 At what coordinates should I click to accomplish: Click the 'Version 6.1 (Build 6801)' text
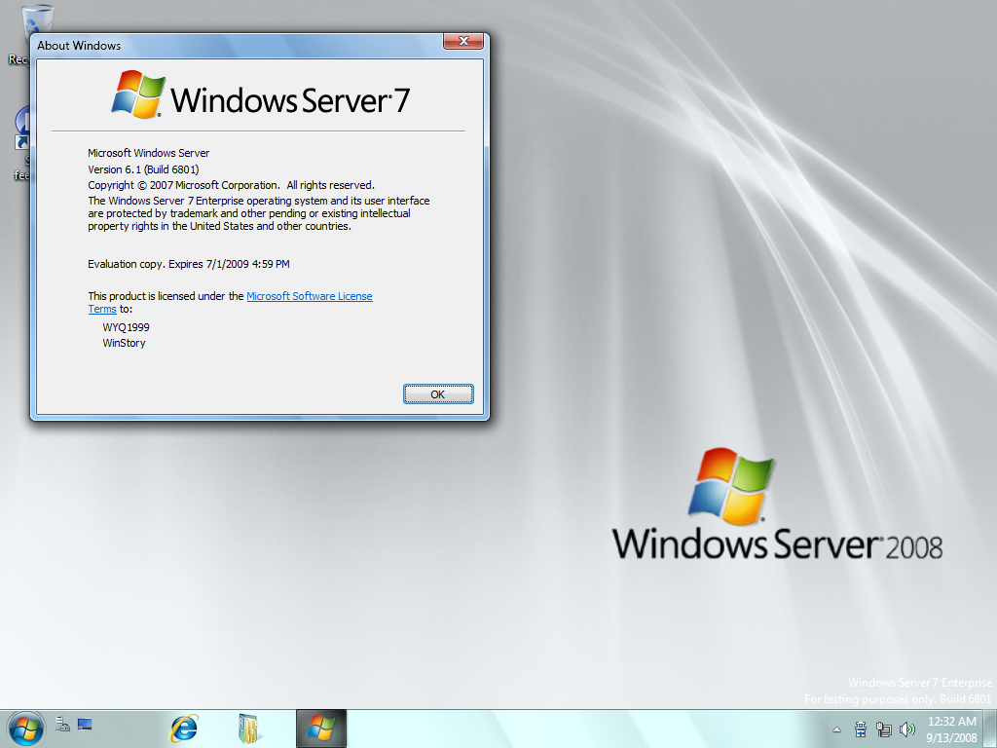point(144,169)
